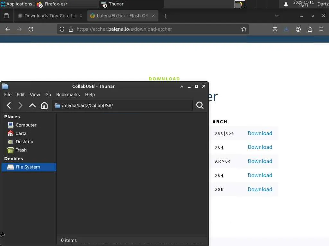Switch to Firefox-esr taskbar button
The image size is (329, 246).
pos(67,4)
